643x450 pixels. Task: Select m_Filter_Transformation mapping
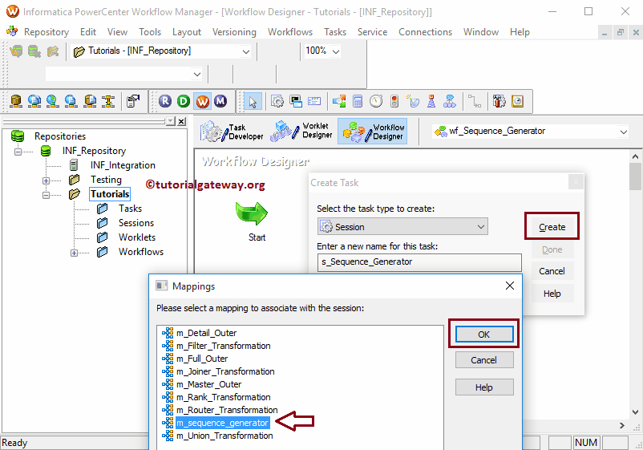(224, 346)
